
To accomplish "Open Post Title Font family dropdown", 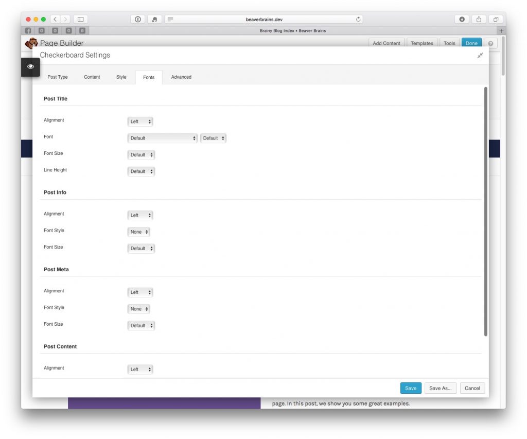I will (162, 138).
